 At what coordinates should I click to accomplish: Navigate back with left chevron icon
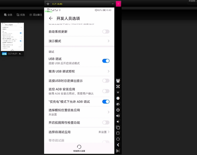click(x=118, y=145)
